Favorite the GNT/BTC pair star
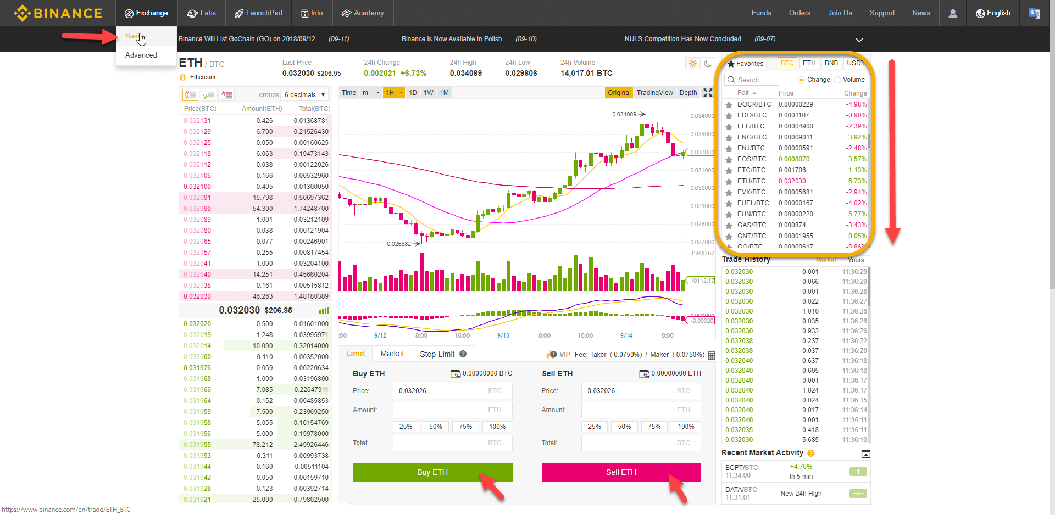Screen dimensions: 1055x515 [x=729, y=236]
